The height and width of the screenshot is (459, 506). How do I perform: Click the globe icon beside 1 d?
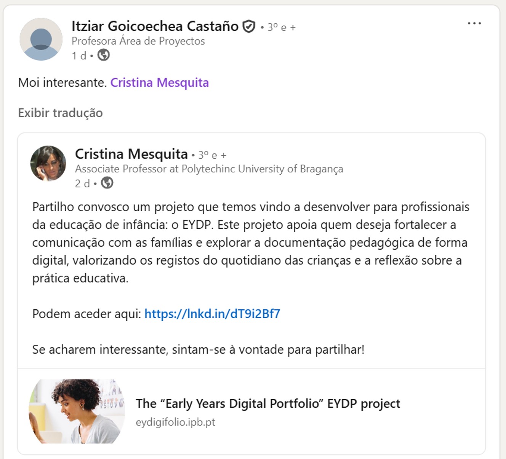point(104,55)
